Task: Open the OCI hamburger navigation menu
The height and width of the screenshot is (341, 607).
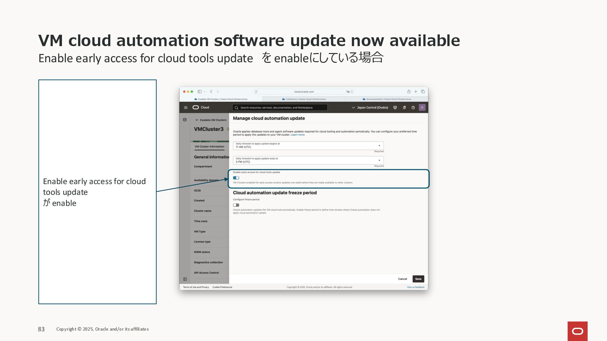Action: (186, 108)
